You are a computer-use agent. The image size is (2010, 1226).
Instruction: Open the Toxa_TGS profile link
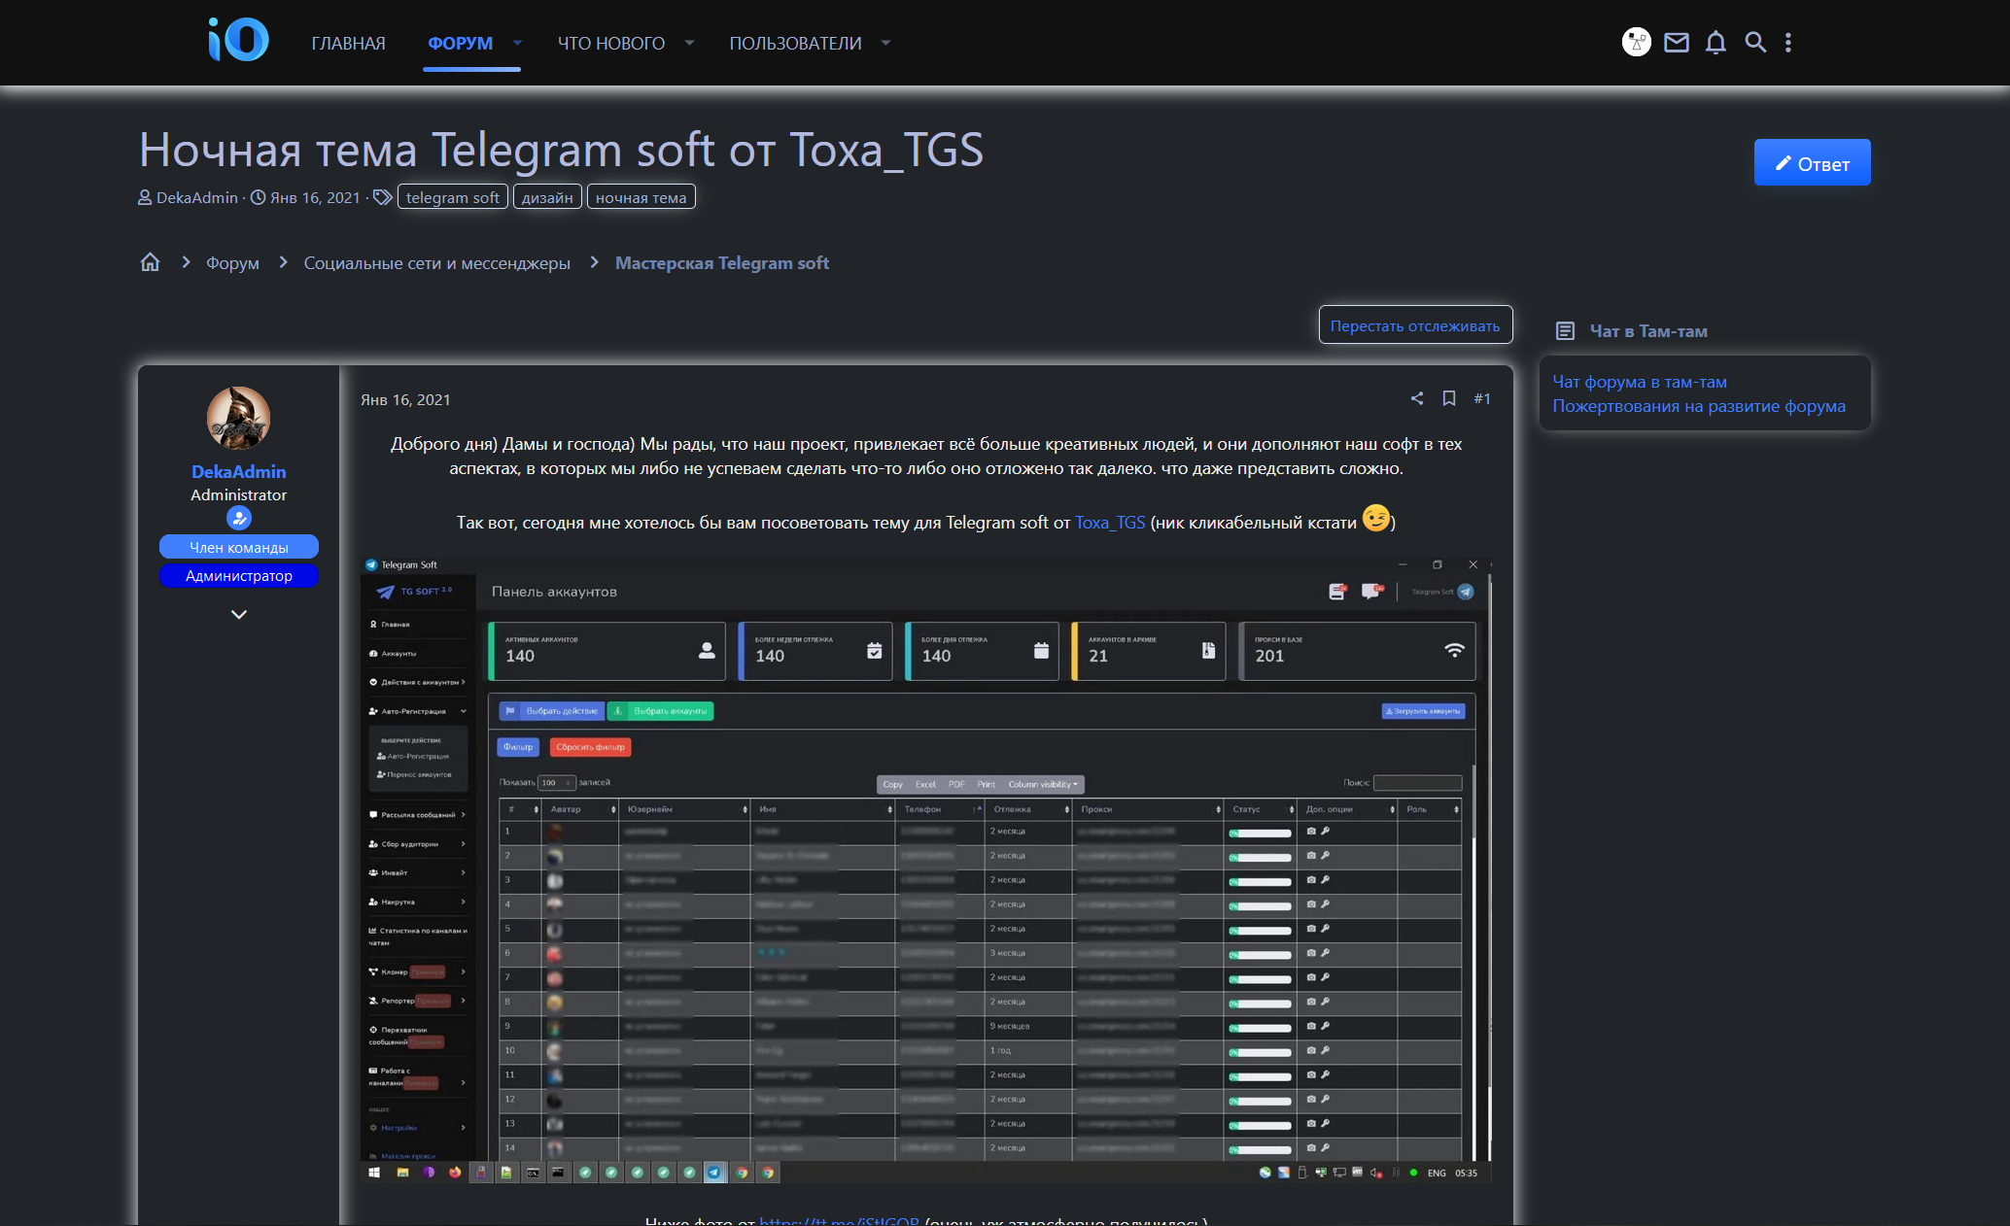1110,523
